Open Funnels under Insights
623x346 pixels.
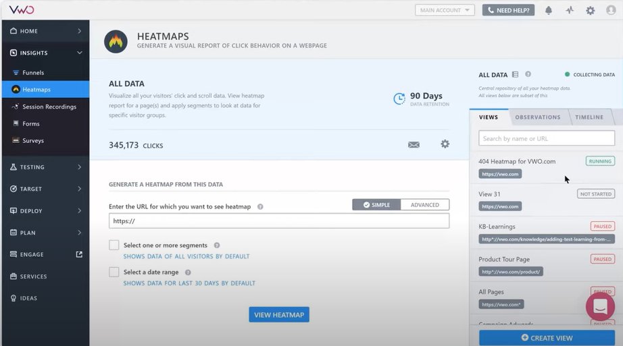tap(46, 73)
